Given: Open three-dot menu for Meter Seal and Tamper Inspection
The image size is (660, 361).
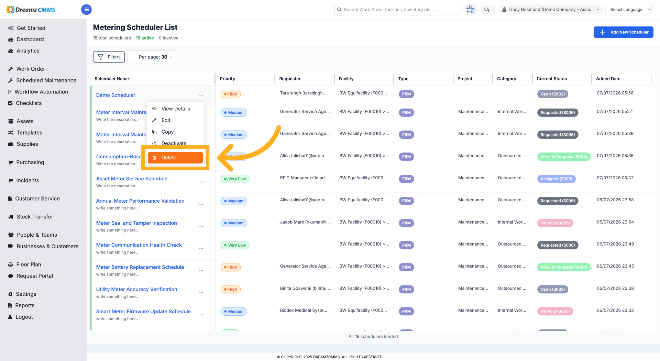Looking at the screenshot, I should tap(201, 226).
